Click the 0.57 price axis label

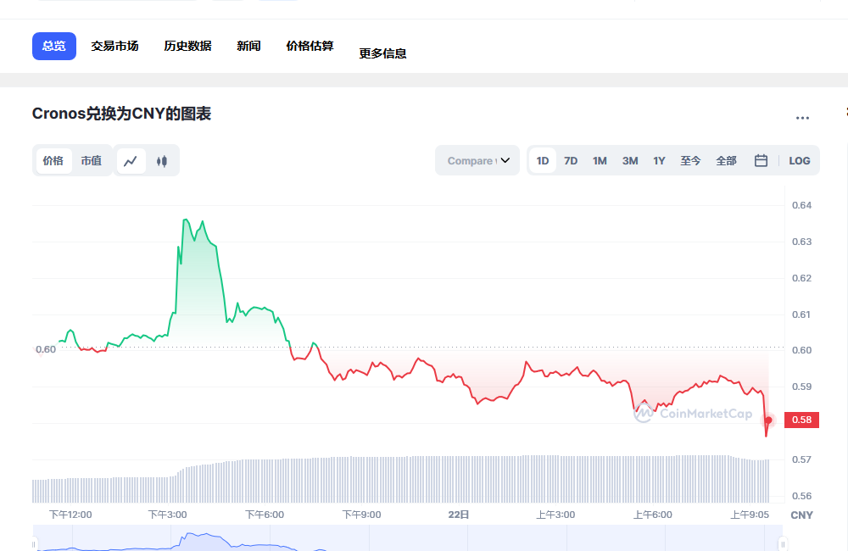click(801, 459)
